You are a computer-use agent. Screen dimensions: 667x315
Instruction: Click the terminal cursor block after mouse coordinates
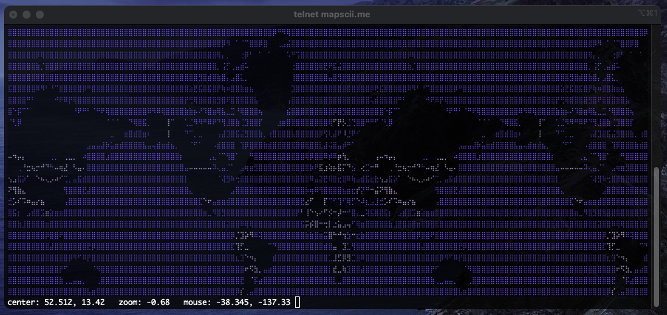tap(297, 302)
